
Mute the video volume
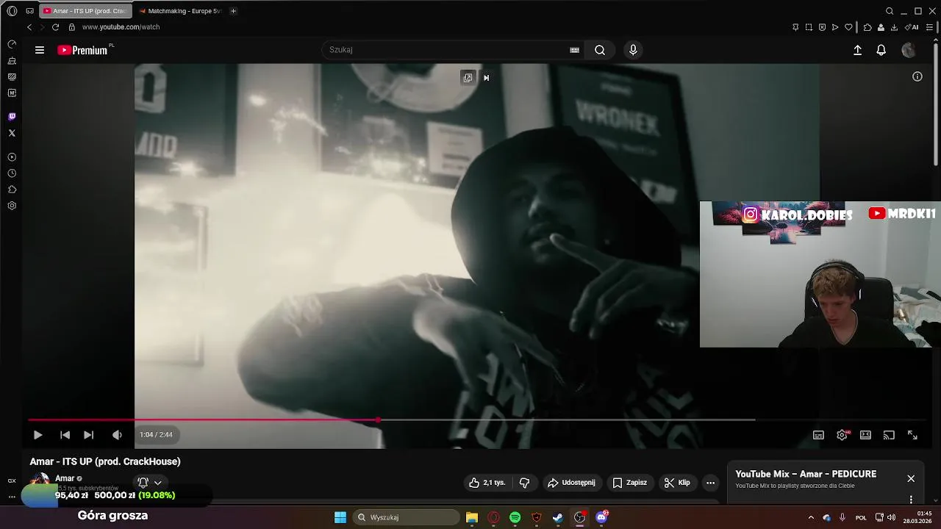point(117,435)
